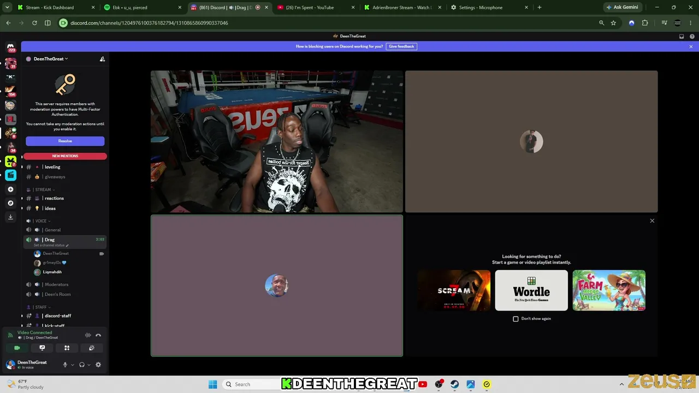699x393 pixels.
Task: Open the ideas channel
Action: click(65, 209)
